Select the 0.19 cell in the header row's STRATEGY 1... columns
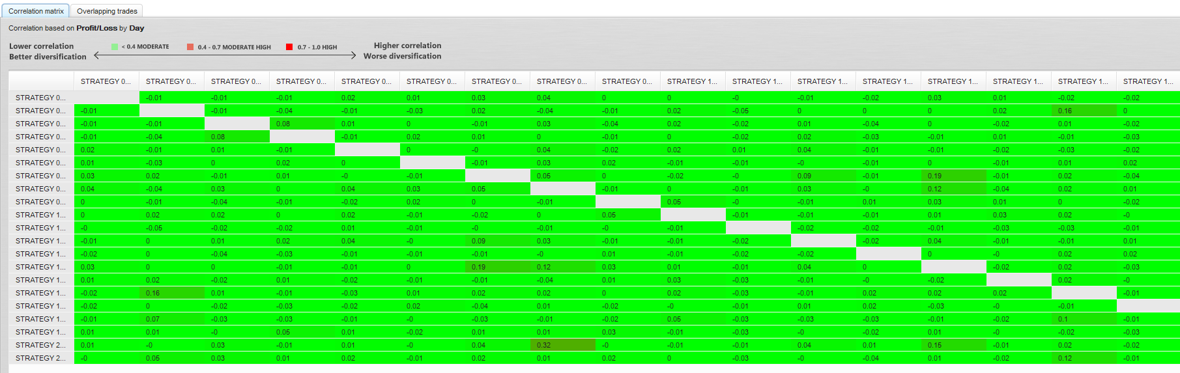The width and height of the screenshot is (1180, 373). click(954, 176)
